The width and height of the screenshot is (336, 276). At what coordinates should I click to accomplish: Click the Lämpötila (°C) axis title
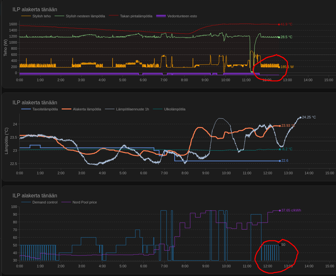click(6, 141)
